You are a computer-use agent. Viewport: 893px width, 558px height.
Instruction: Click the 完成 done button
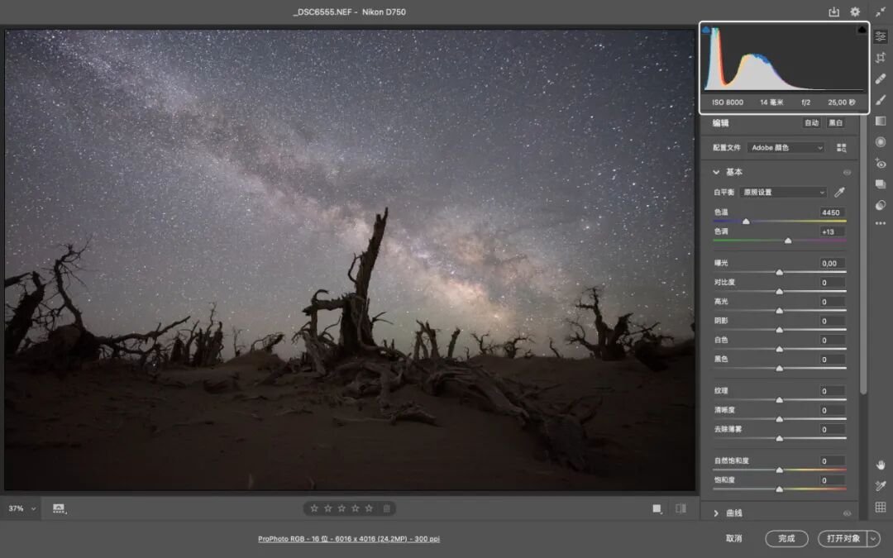(786, 539)
